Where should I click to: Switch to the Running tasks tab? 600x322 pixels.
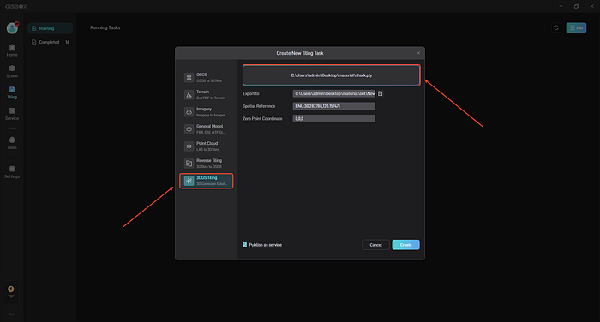coord(50,28)
